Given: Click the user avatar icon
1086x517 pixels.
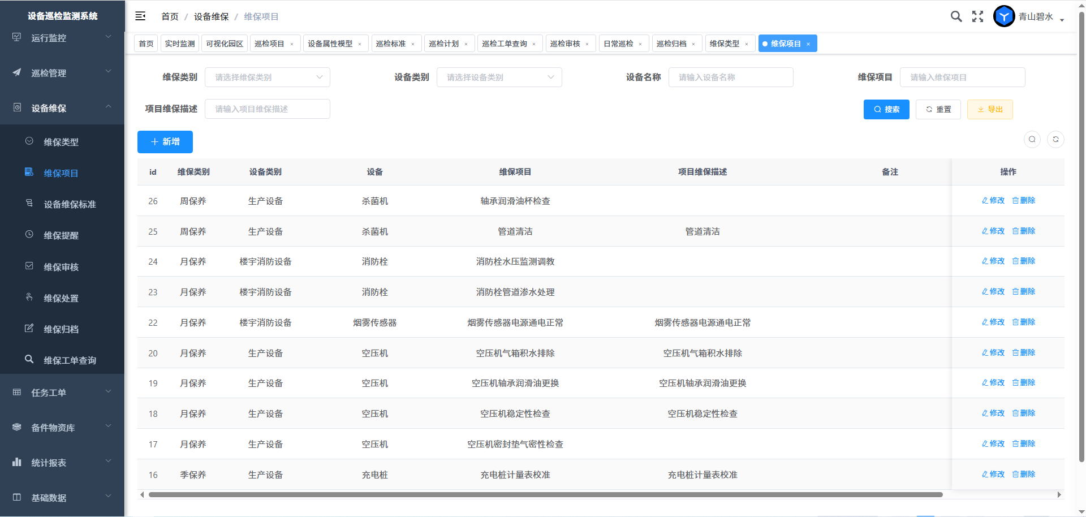Looking at the screenshot, I should (x=1004, y=16).
